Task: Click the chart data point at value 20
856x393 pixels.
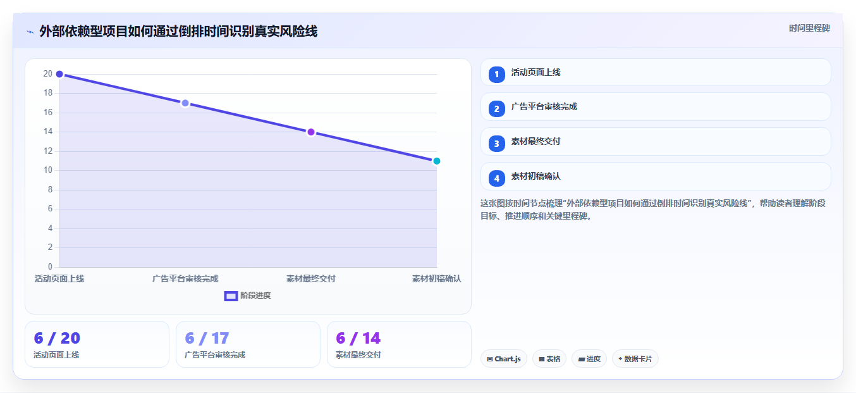Action: tap(59, 74)
